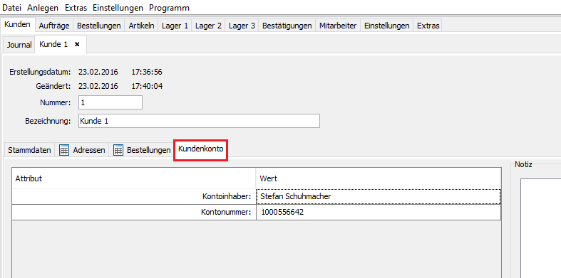Click the Wert column header
561x278 pixels.
(x=379, y=178)
